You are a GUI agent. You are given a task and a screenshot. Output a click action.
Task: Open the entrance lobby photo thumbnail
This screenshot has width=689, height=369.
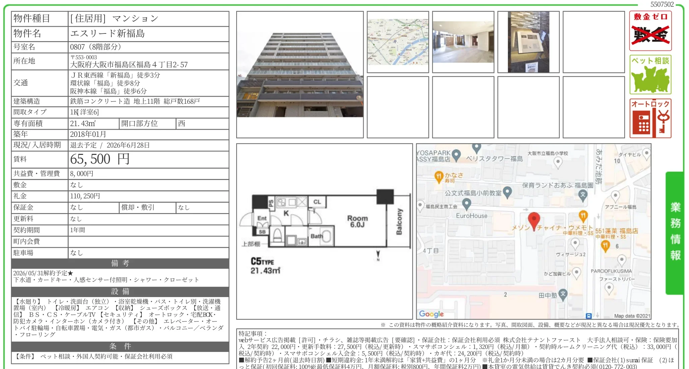(463, 42)
